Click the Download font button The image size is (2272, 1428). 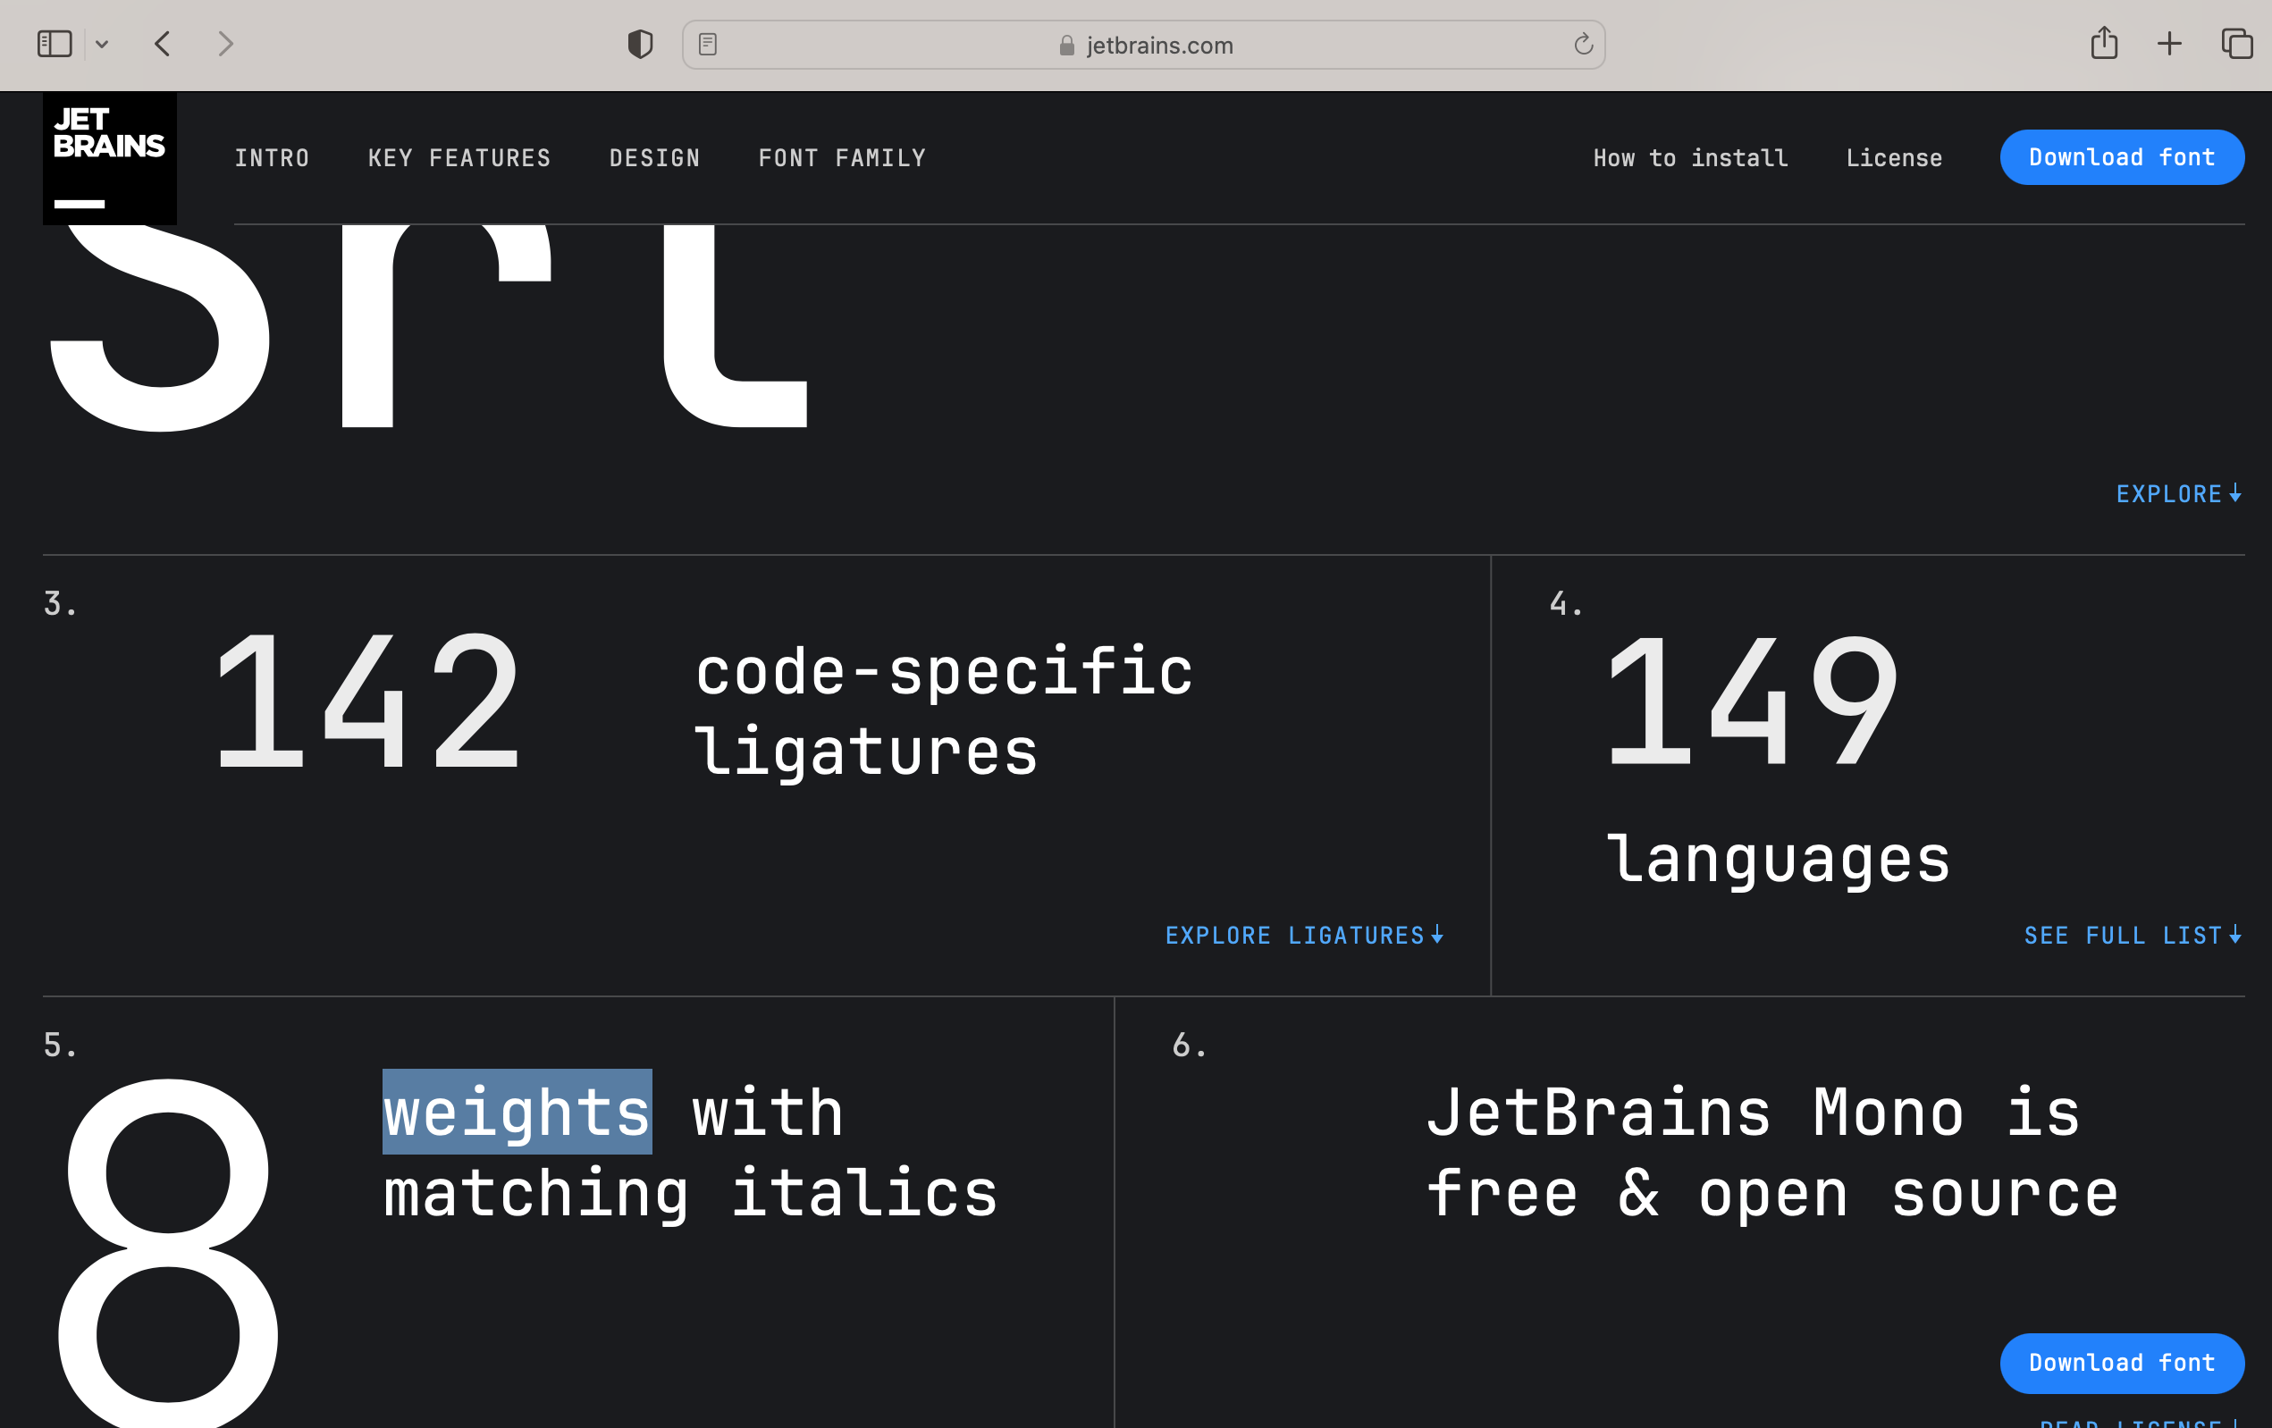click(x=2122, y=157)
